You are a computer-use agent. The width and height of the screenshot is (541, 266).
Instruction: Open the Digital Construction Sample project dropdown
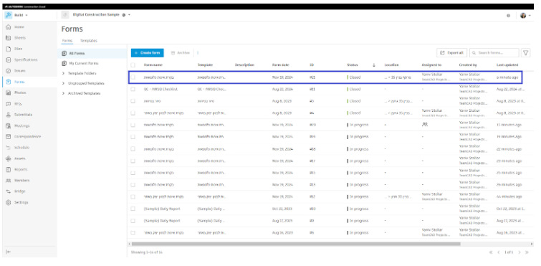[102, 15]
